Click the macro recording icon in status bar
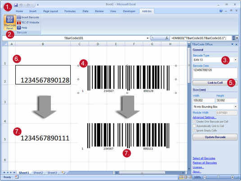The width and height of the screenshot is (241, 181). (x=17, y=177)
